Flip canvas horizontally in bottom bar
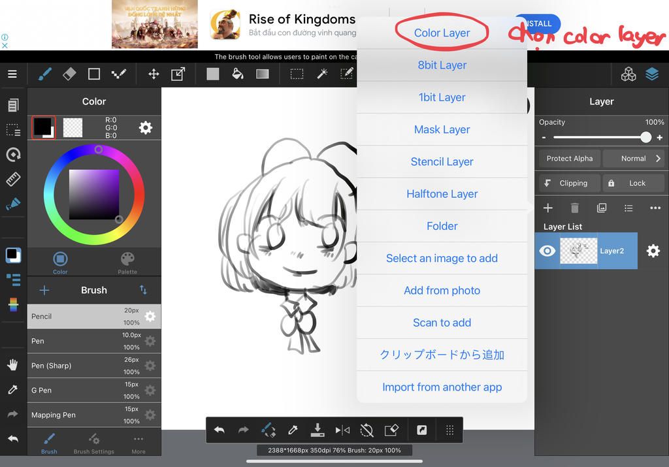 click(x=342, y=430)
